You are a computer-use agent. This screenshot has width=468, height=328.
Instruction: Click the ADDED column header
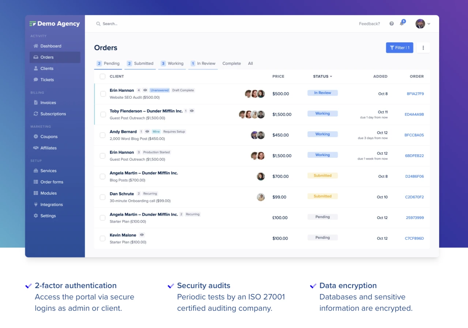380,76
